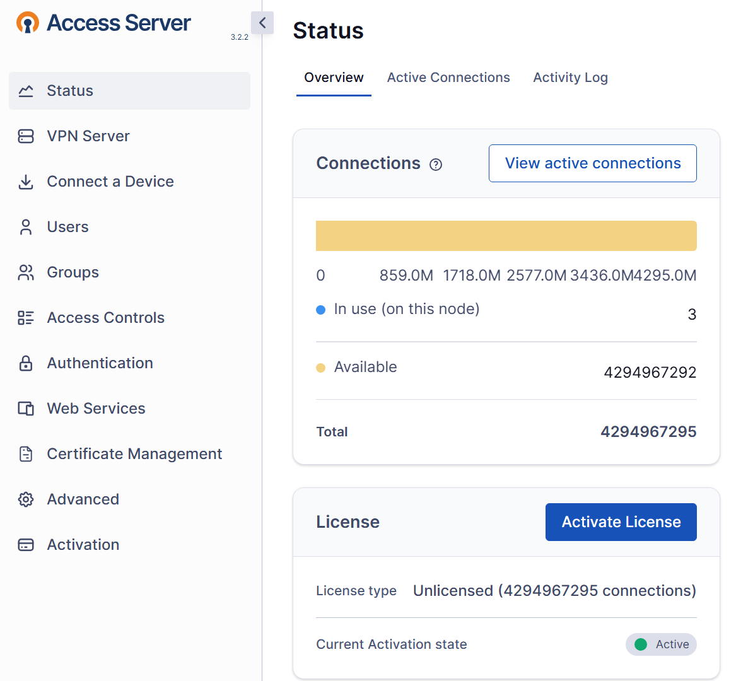This screenshot has width=736, height=681.
Task: Open the VPN Server menu item
Action: [129, 136]
